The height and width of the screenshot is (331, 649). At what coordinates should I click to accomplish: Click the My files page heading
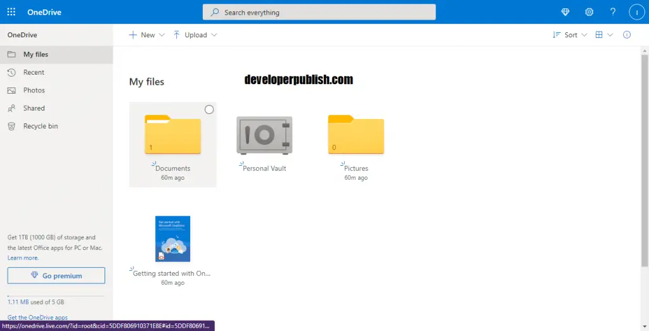[146, 82]
